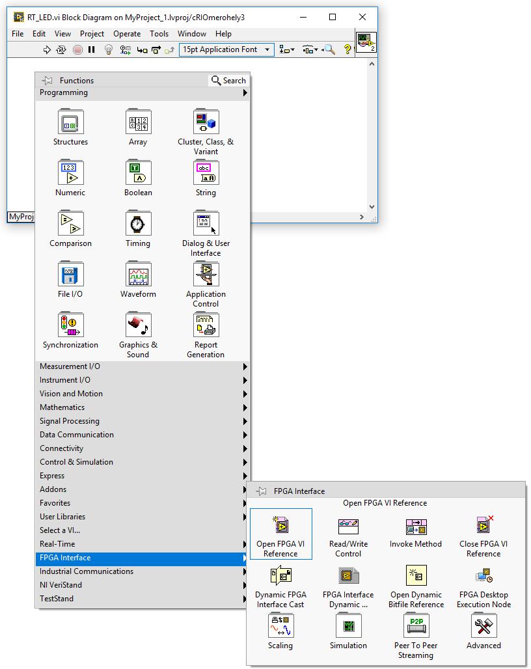Open the Operate menu

pyautogui.click(x=127, y=34)
